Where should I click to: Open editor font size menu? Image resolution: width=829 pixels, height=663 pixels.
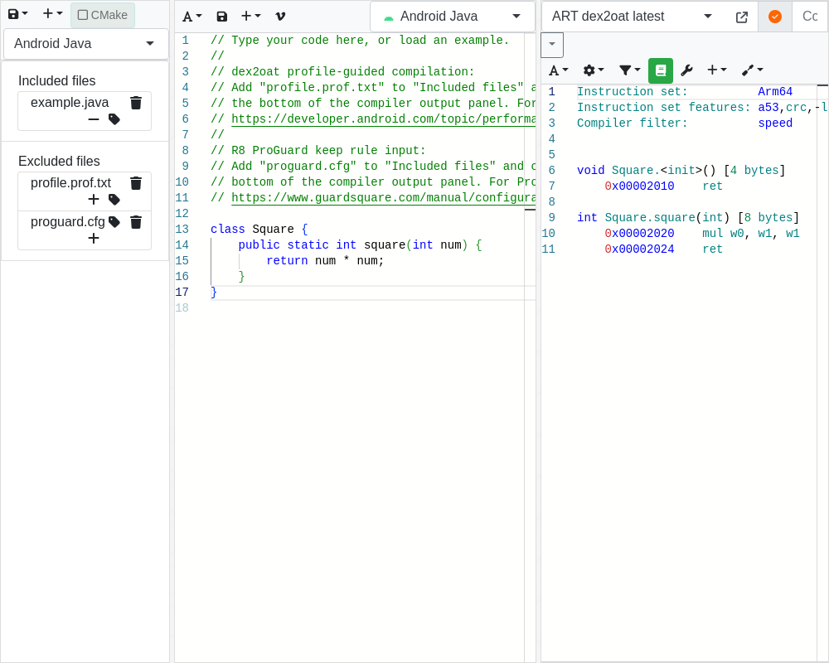coord(191,17)
